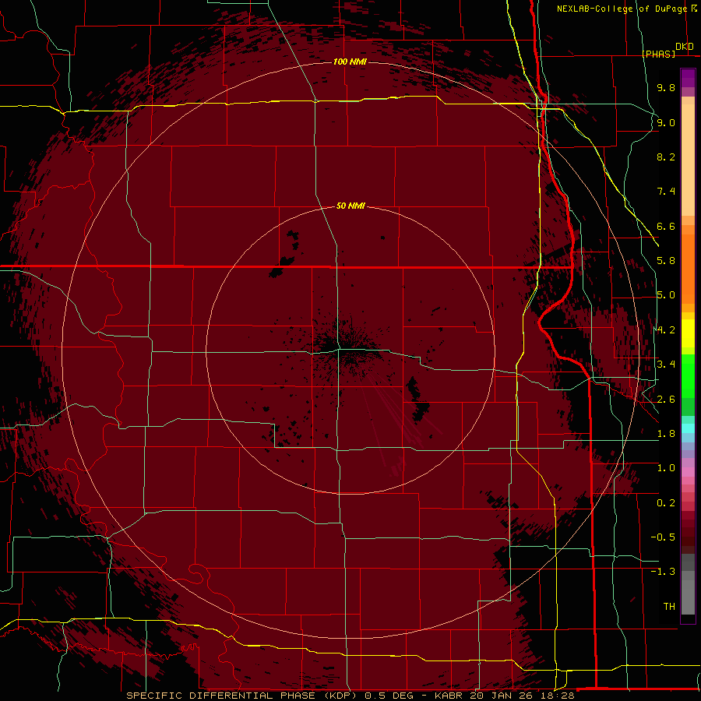Click the 1.8 scale value
The image size is (701, 701).
(666, 434)
